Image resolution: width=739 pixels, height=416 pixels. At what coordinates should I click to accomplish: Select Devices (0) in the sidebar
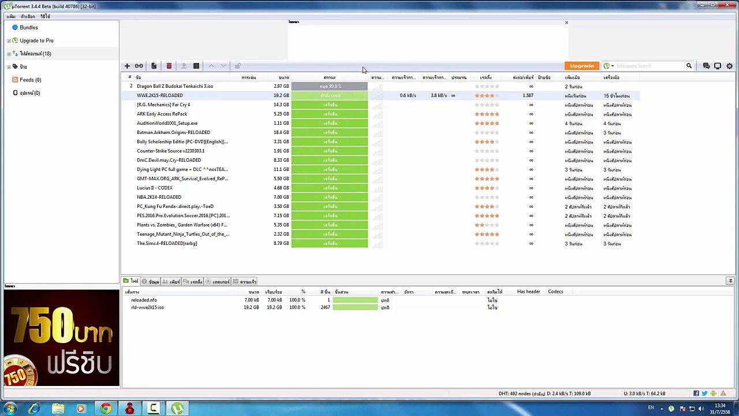[x=30, y=93]
